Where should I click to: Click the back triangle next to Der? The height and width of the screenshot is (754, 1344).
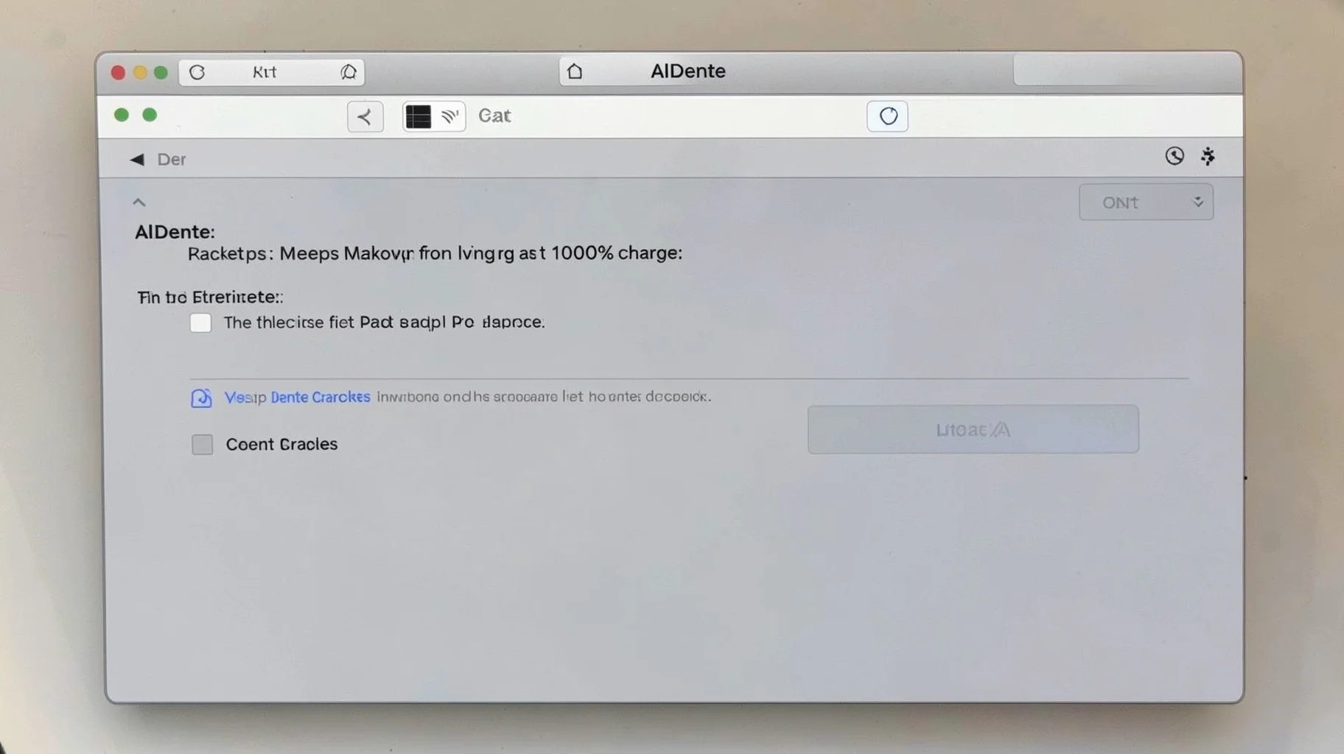(x=137, y=159)
